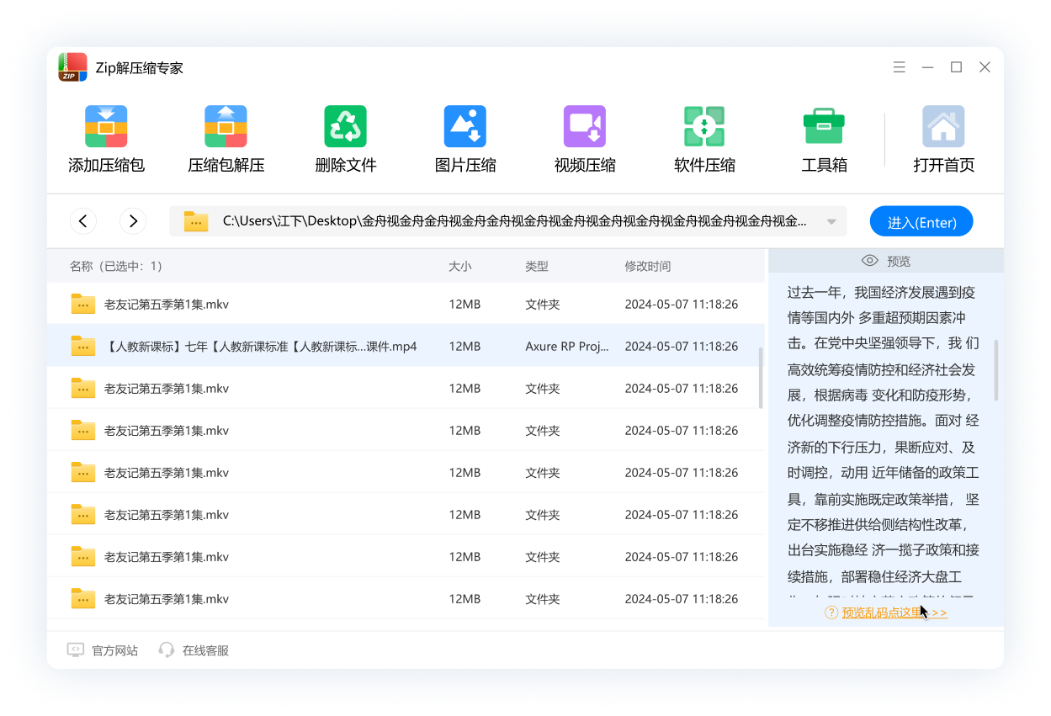
Task: Sort the list by 修改时间 column header
Action: pos(647,266)
